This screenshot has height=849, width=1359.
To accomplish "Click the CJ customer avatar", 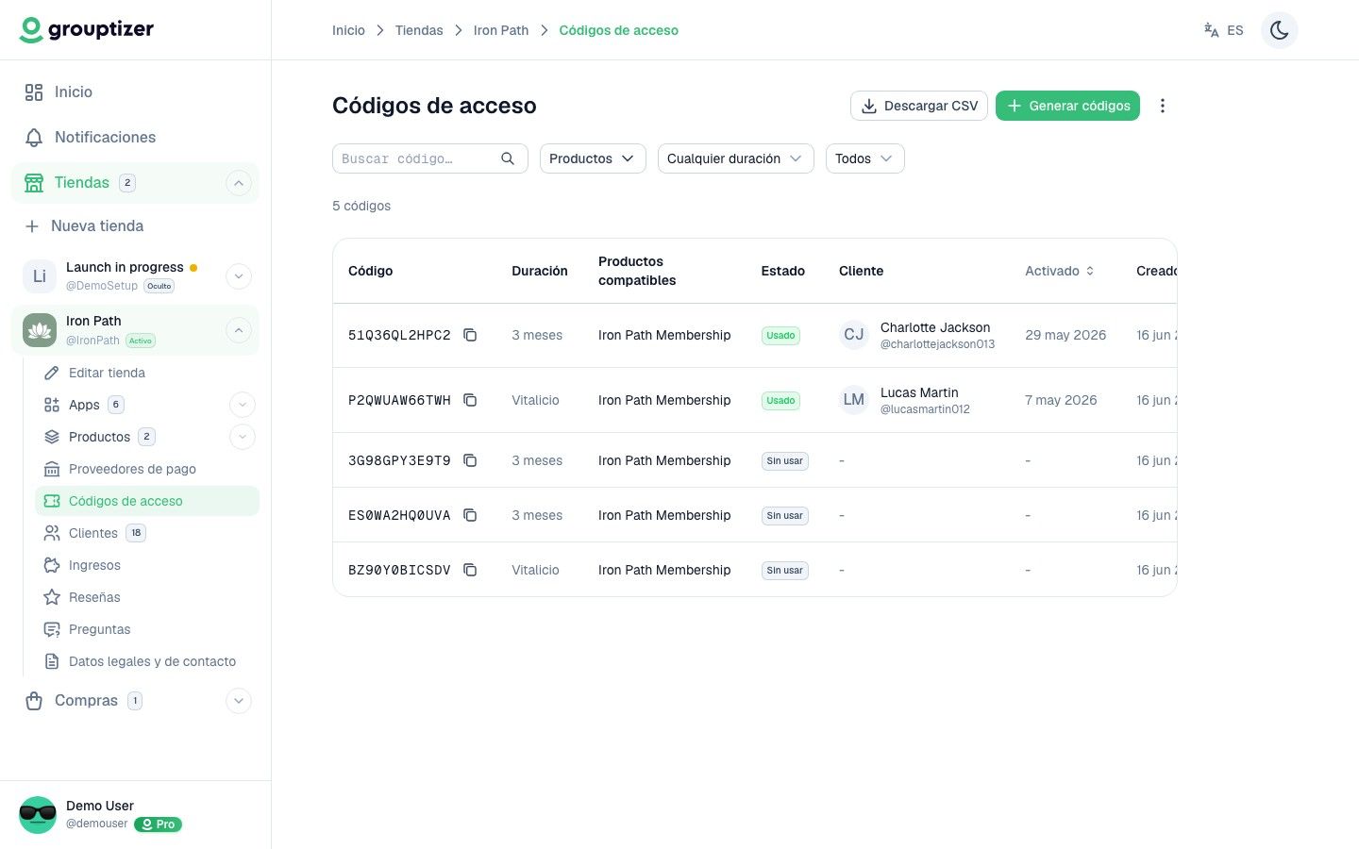I will pyautogui.click(x=854, y=335).
